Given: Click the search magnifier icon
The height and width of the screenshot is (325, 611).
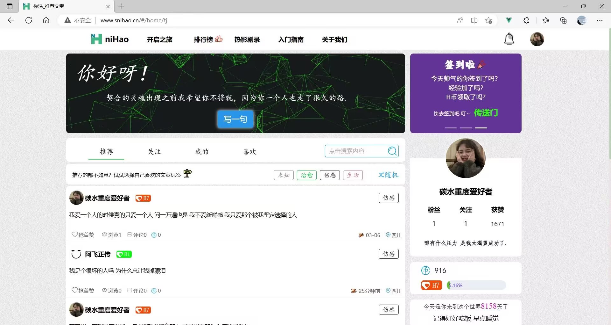Looking at the screenshot, I should click(392, 151).
